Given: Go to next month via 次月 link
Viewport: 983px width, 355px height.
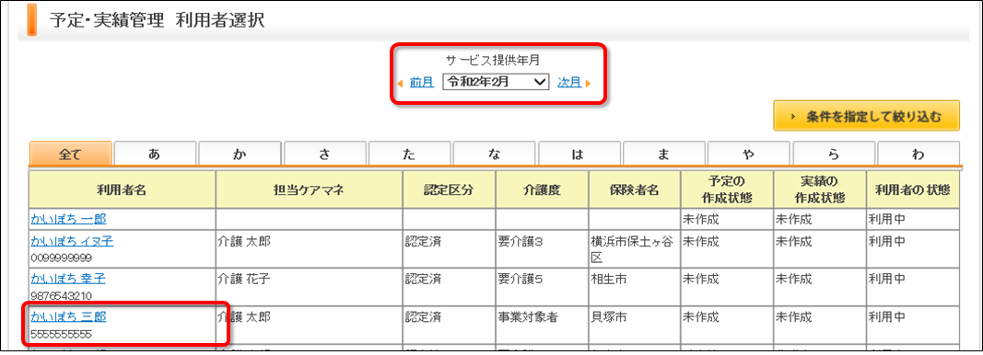Looking at the screenshot, I should 568,82.
